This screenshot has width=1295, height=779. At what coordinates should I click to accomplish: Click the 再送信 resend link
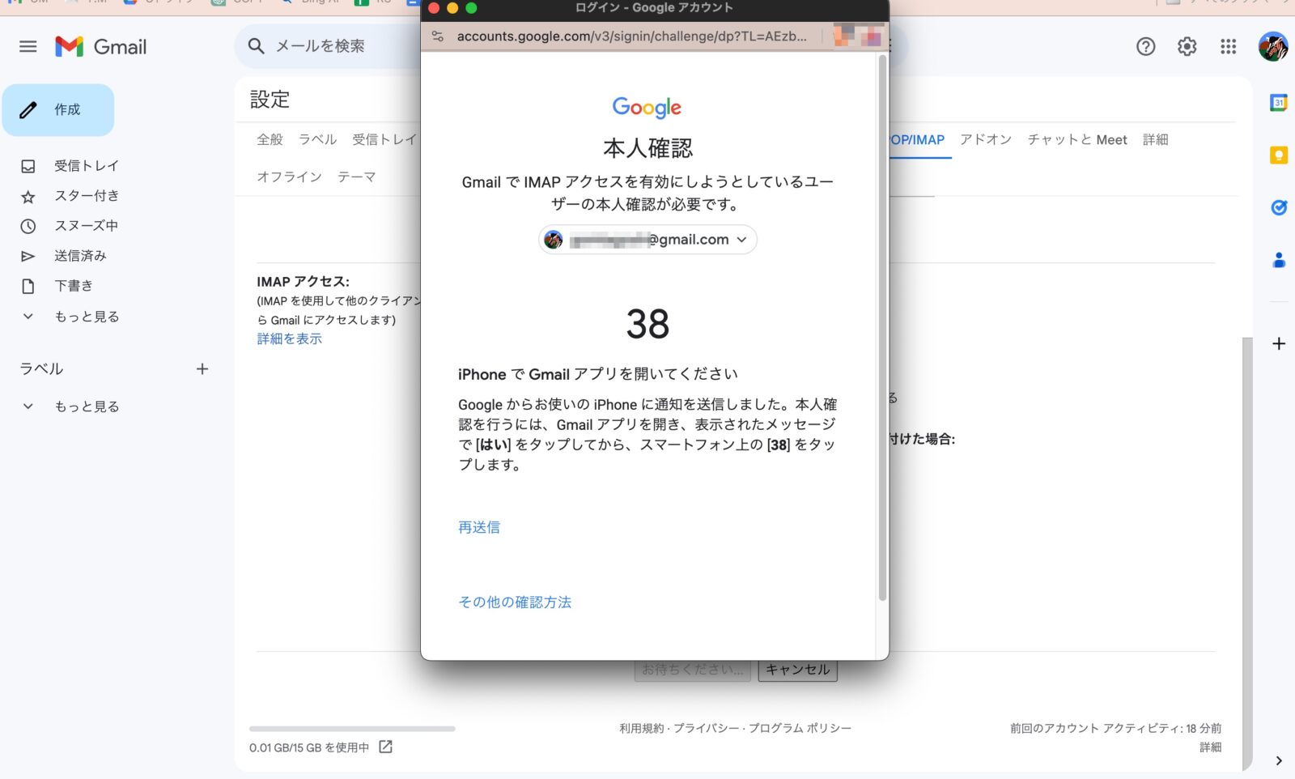click(x=479, y=527)
